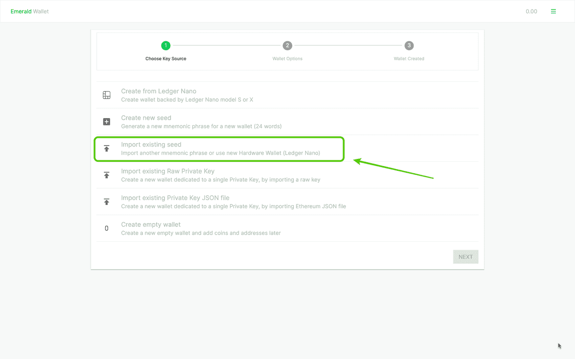
Task: Click the step 3 circle
Action: pyautogui.click(x=409, y=45)
